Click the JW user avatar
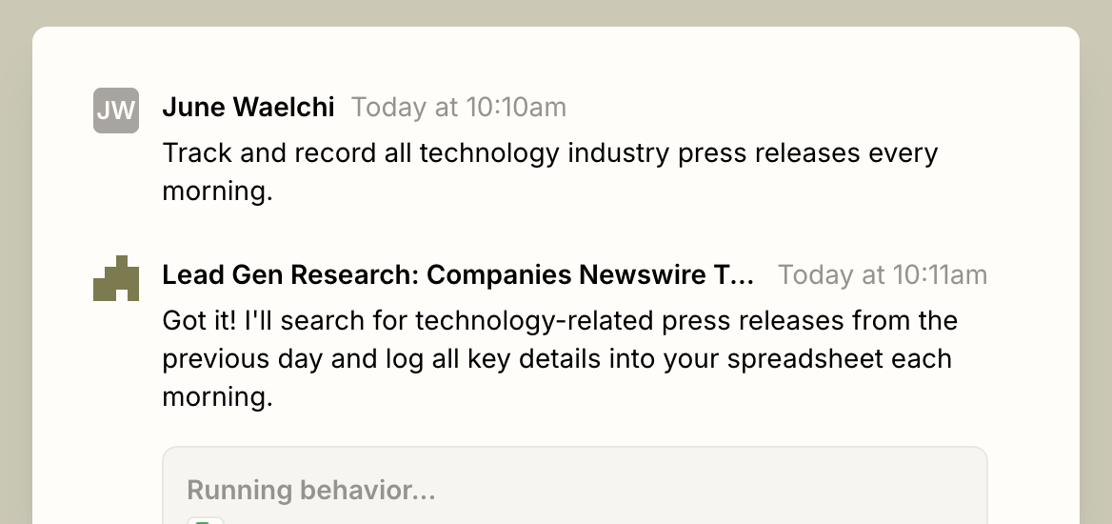The height and width of the screenshot is (524, 1112). (115, 111)
